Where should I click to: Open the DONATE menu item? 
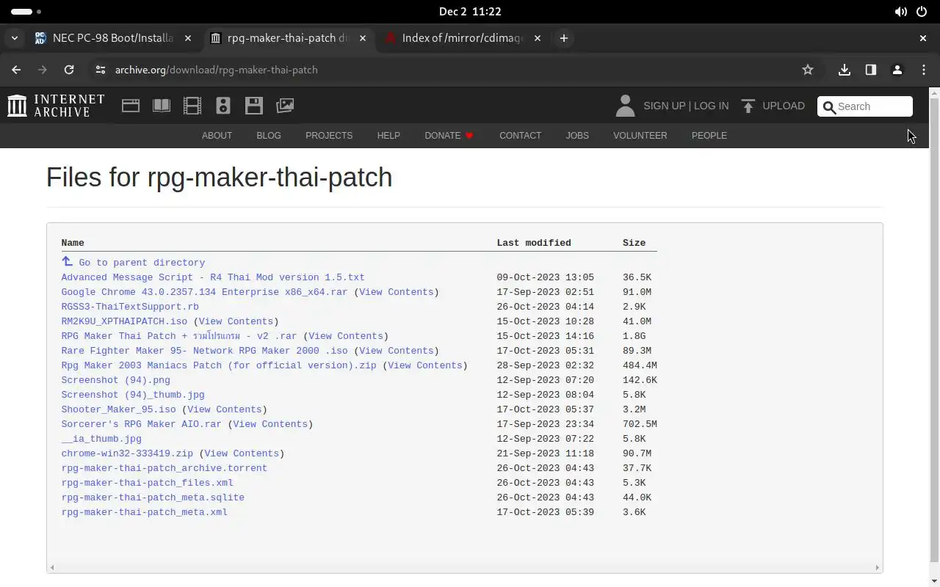point(449,136)
